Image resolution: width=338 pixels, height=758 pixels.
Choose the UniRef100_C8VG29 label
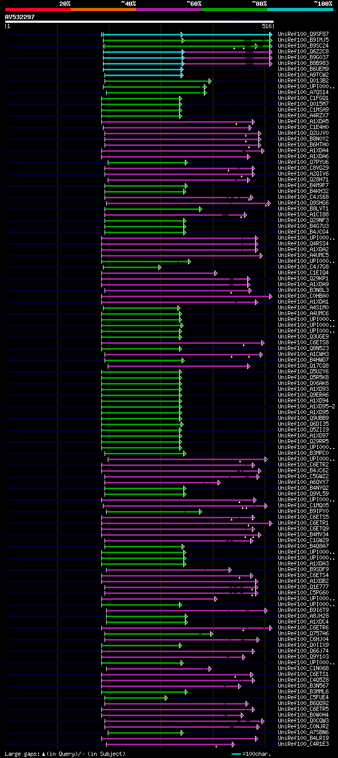tap(303, 168)
